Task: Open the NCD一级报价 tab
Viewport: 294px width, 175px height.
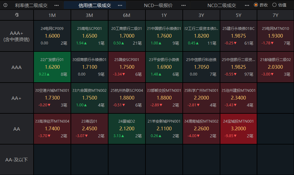Action: click(158, 6)
